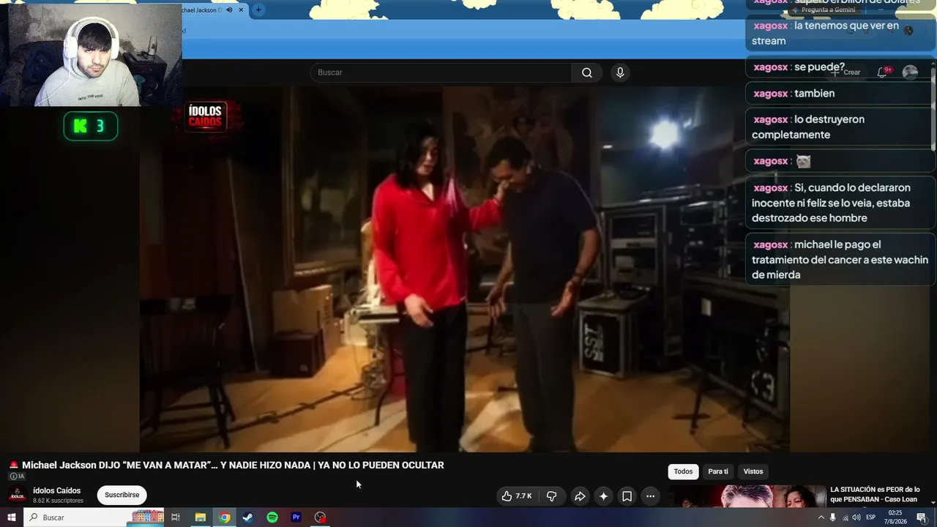Click the Crear button on YouTube
Screen dimensions: 937x527
point(845,72)
